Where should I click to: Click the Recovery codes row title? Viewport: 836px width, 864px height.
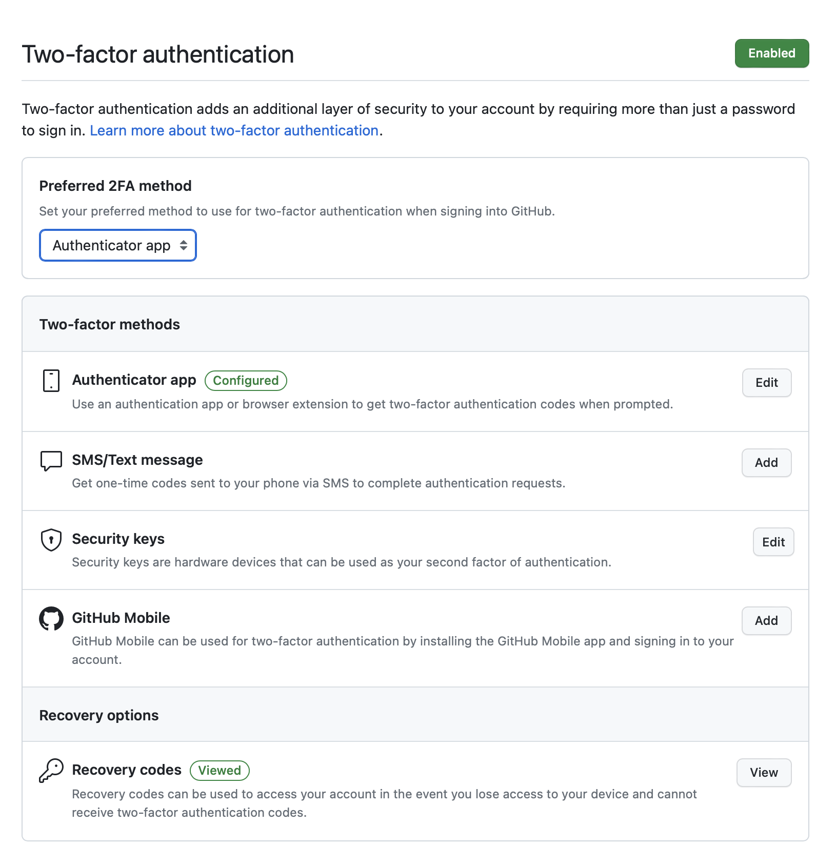tap(127, 770)
